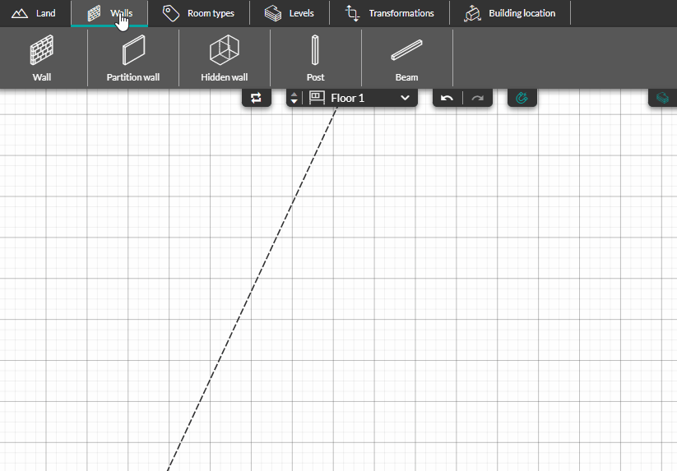Switch to the Room types tab
The image size is (677, 471).
coord(198,13)
